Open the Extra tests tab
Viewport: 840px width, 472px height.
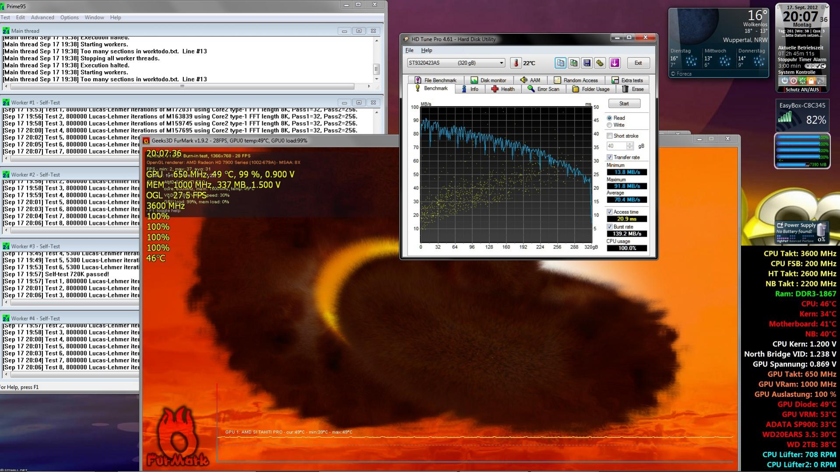pyautogui.click(x=627, y=80)
